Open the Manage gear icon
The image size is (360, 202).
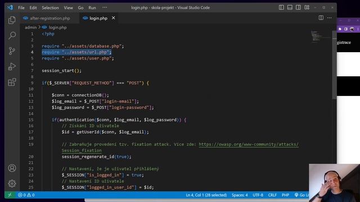12,183
